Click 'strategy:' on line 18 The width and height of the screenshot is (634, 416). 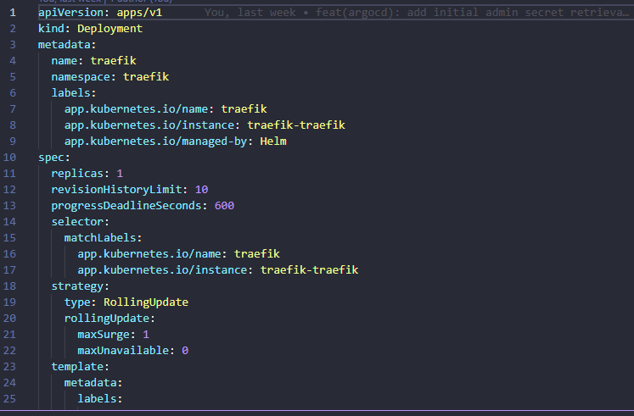click(x=80, y=286)
